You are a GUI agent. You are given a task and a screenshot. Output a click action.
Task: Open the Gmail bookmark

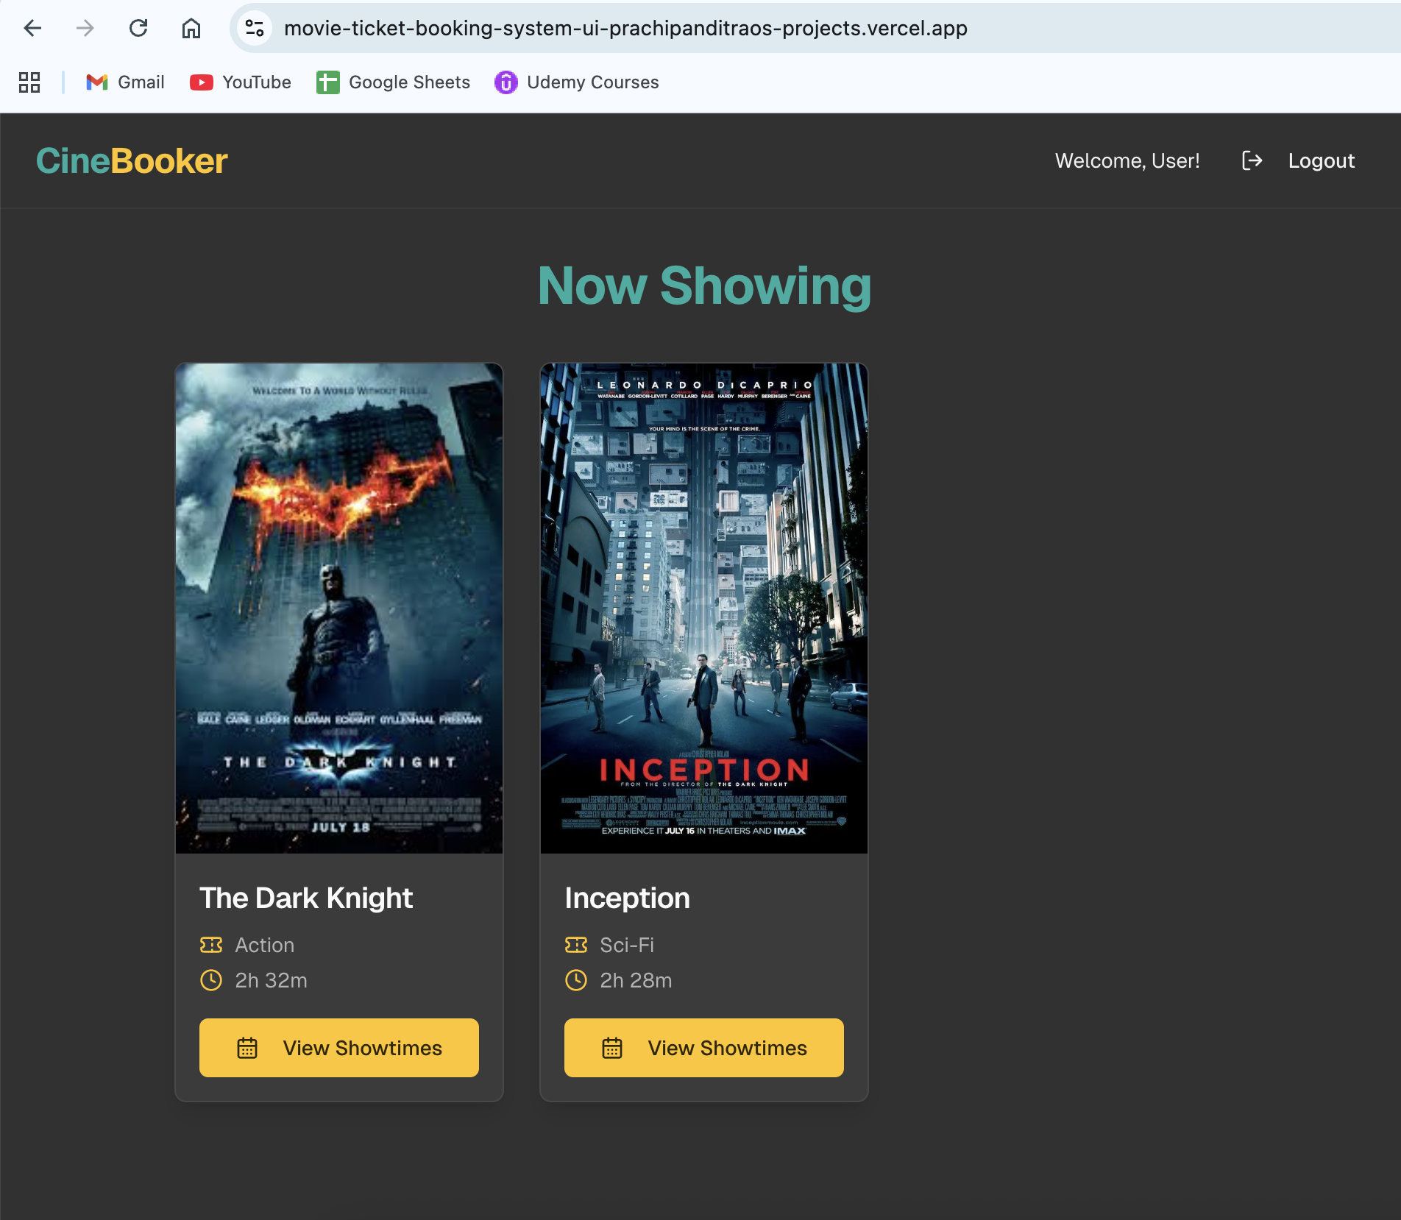point(125,82)
